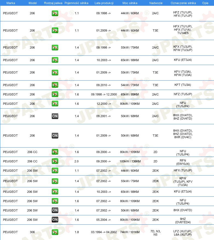The width and height of the screenshot is (214, 240).
Task: Click petrol icon in NFZ (TU5JP) row
Action: [55, 94]
